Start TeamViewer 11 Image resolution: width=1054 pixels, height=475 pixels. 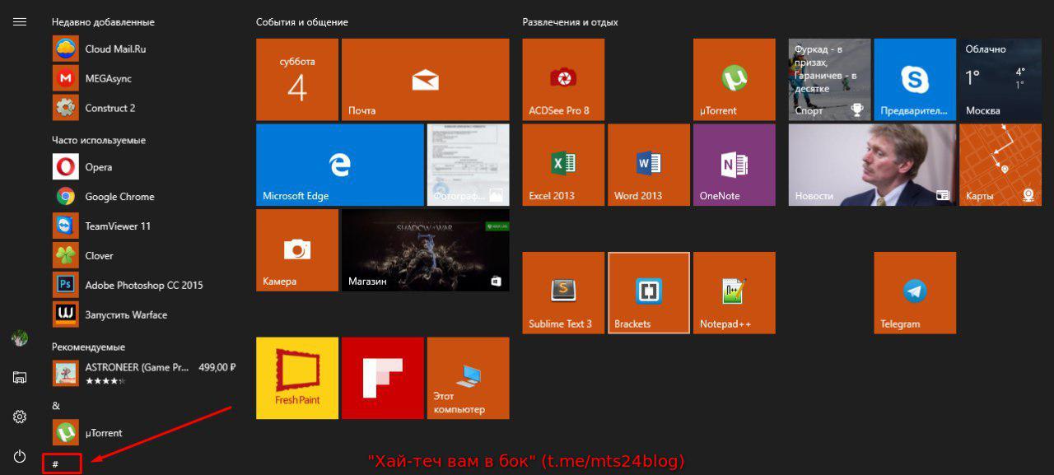coord(144,226)
